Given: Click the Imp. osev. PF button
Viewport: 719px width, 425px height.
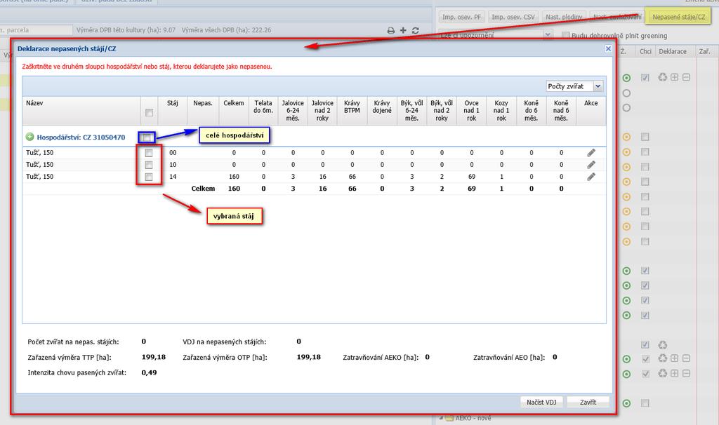Looking at the screenshot, I should coord(461,17).
